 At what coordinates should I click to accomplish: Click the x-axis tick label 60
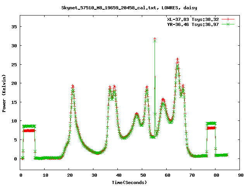click(167, 175)
